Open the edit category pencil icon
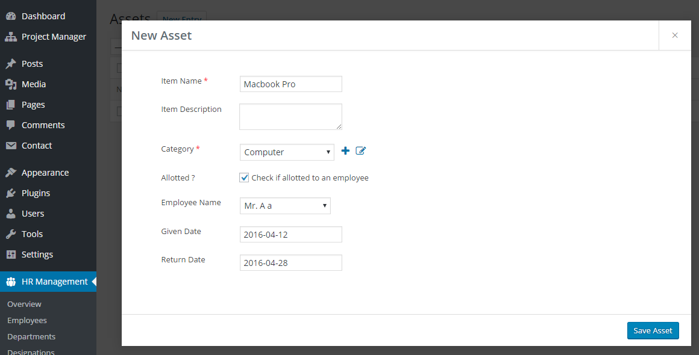This screenshot has width=699, height=355. click(x=360, y=150)
